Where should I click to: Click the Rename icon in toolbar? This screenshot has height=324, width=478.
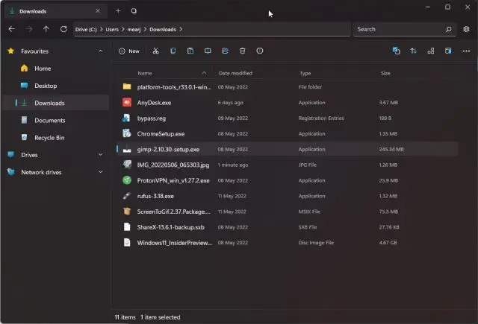pyautogui.click(x=208, y=51)
